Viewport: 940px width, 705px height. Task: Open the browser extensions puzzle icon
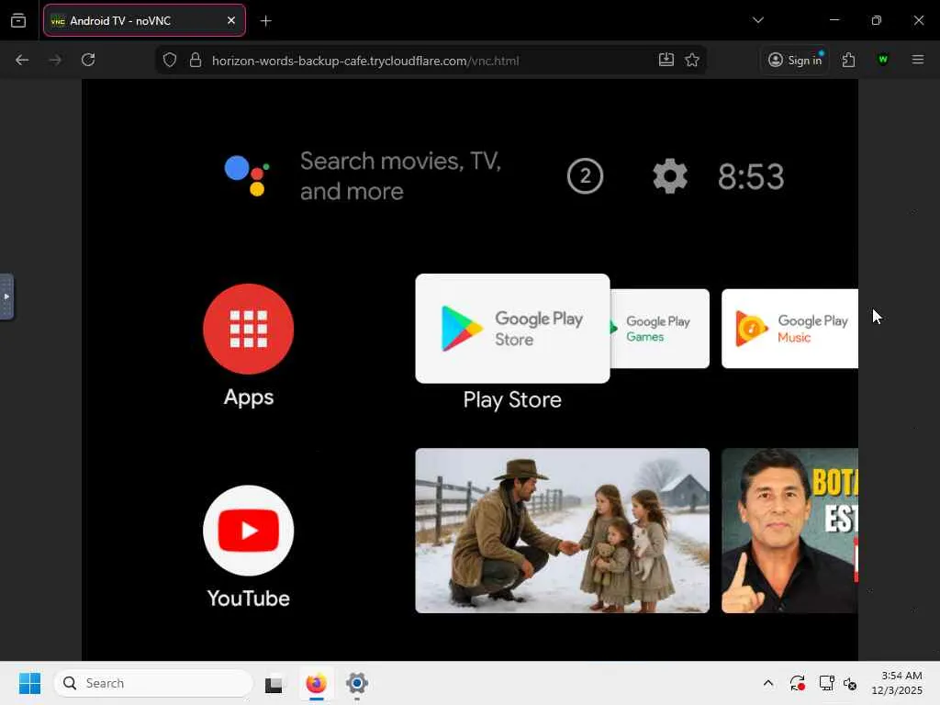[x=848, y=60]
